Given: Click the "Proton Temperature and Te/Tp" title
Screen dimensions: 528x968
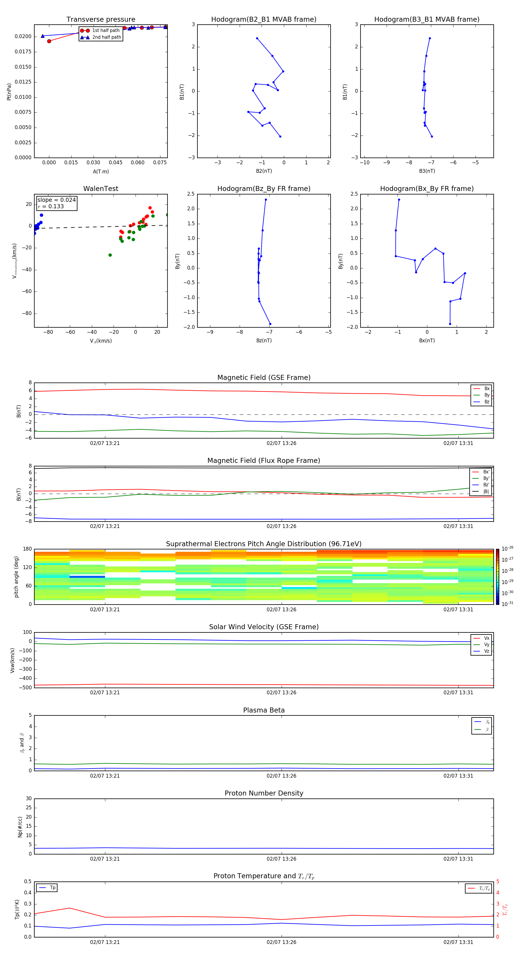Looking at the screenshot, I should (264, 876).
